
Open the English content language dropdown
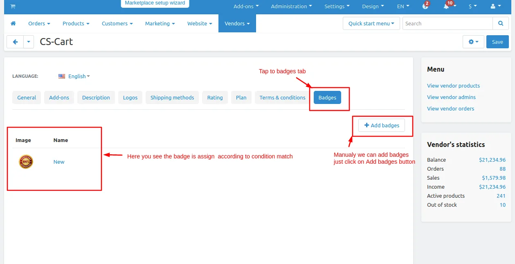point(74,76)
